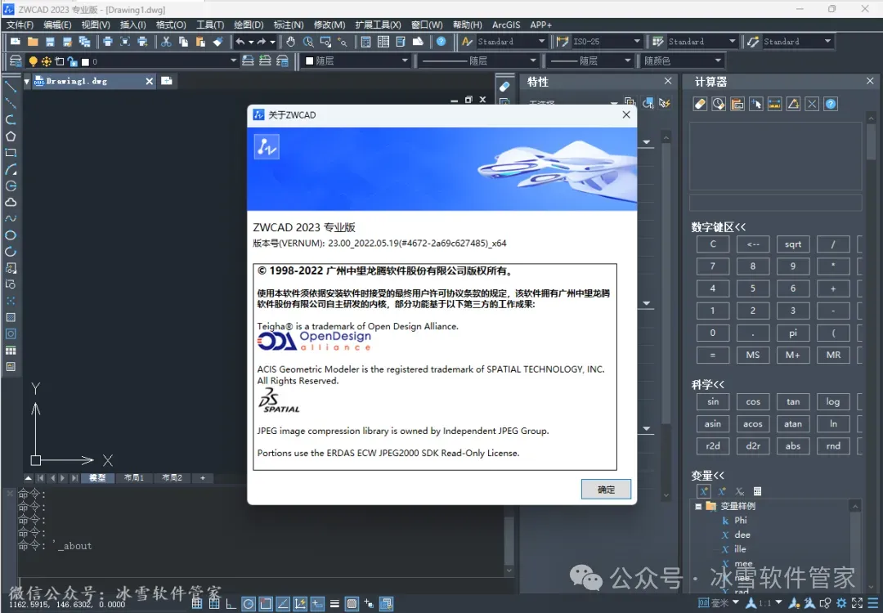Click the Undo arrow icon
The width and height of the screenshot is (883, 613).
(x=240, y=42)
